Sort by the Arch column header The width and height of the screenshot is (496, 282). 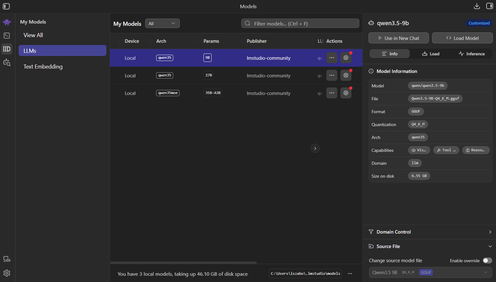point(161,41)
